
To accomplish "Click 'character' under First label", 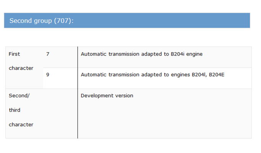I will coord(21,68).
